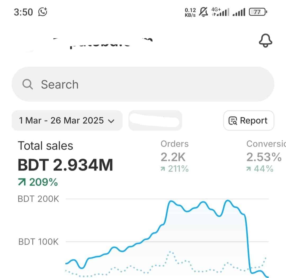
Task: Open the redacted filter pill beside date
Action: [155, 120]
